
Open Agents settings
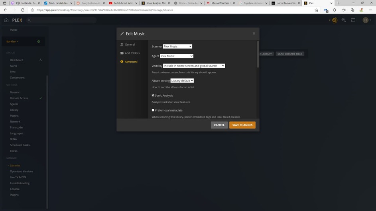pos(14,104)
